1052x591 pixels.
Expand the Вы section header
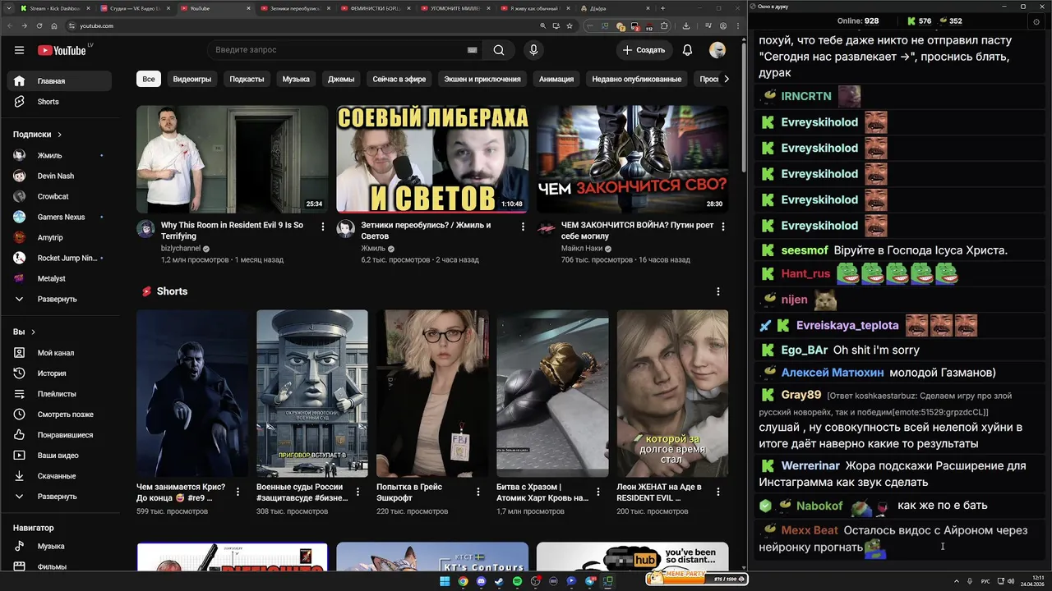click(25, 332)
